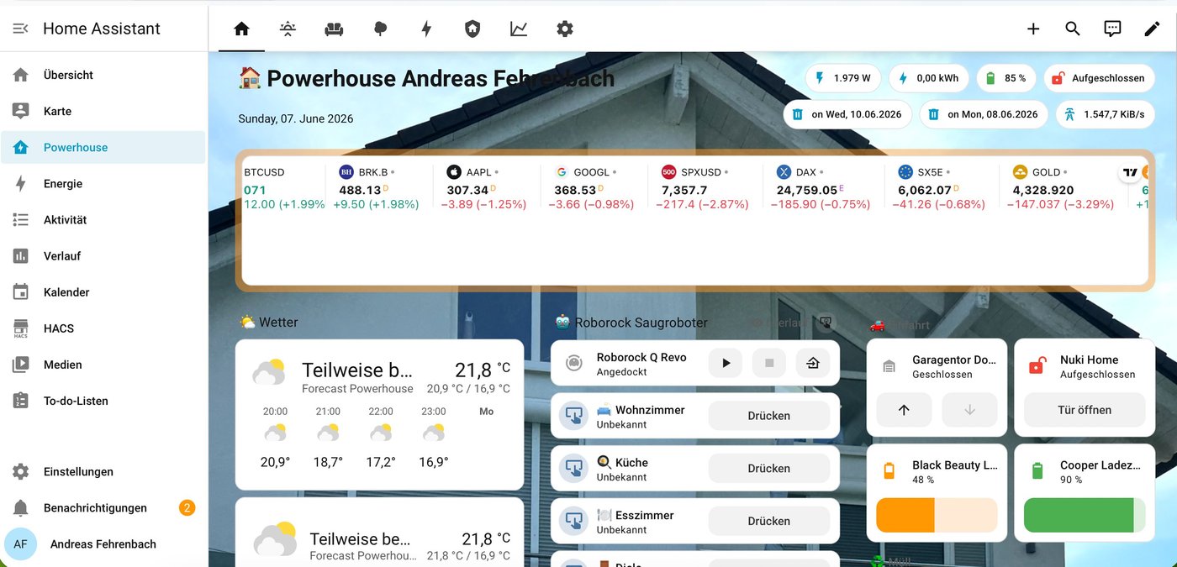Screen dimensions: 1177x567
Task: Close garage door with down arrow
Action: pyautogui.click(x=969, y=410)
